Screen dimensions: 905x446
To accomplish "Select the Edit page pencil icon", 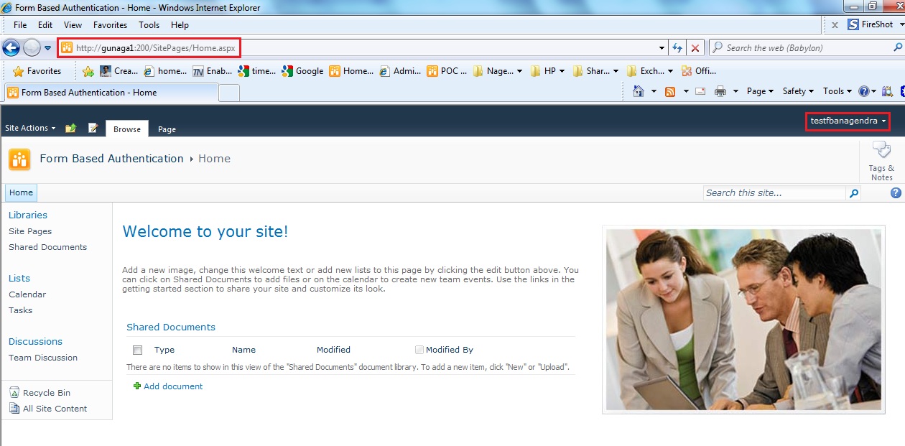I will 92,128.
